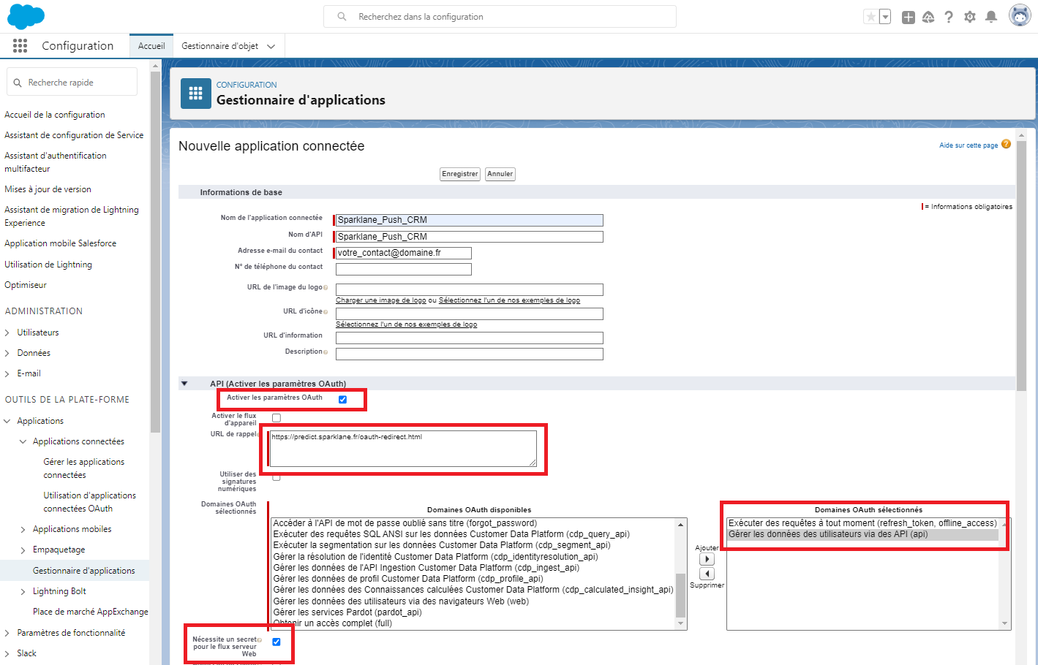Open the Aide sur cette page link
Image resolution: width=1038 pixels, height=665 pixels.
pos(969,145)
